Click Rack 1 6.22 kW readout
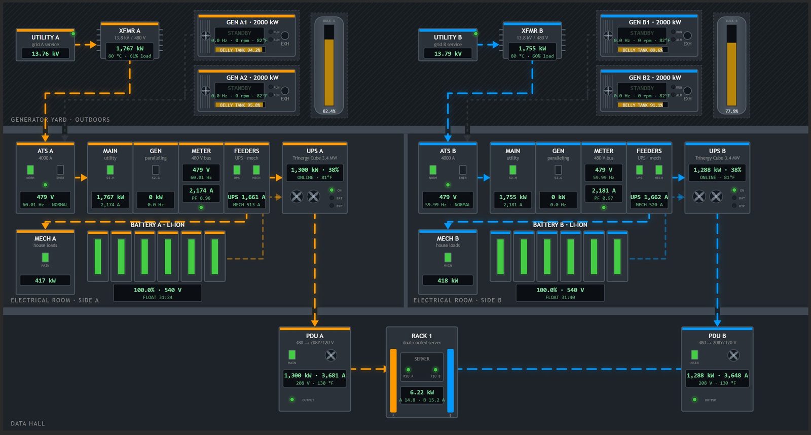The image size is (811, 435). point(422,395)
